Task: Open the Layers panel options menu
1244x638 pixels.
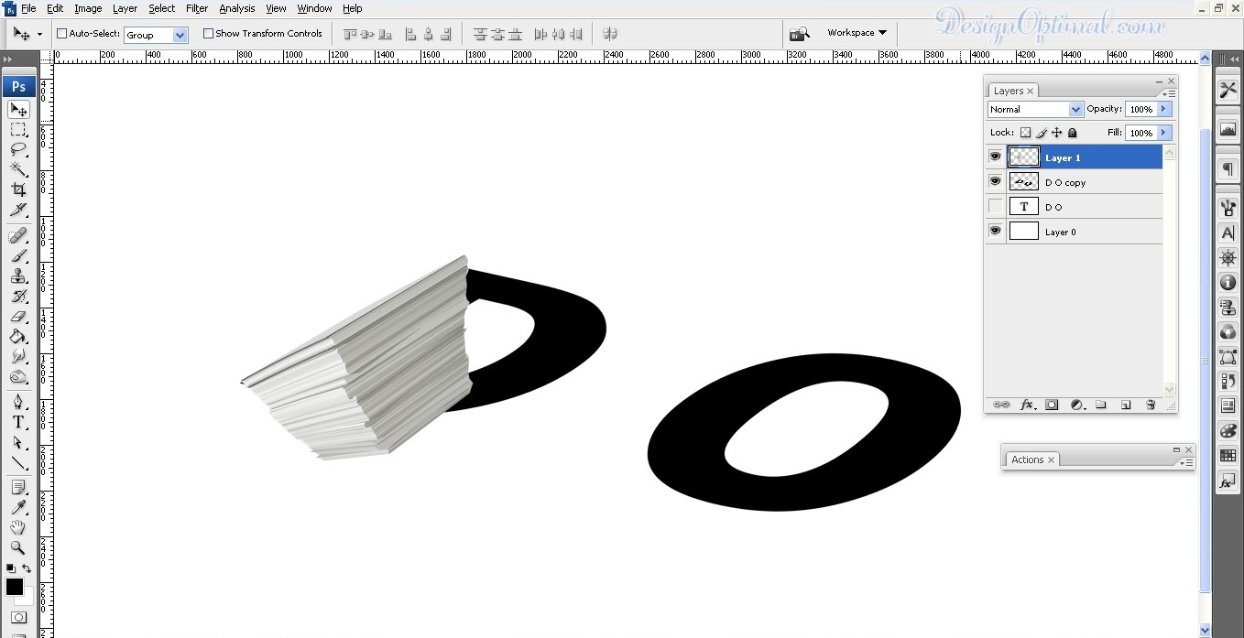Action: pos(1168,93)
